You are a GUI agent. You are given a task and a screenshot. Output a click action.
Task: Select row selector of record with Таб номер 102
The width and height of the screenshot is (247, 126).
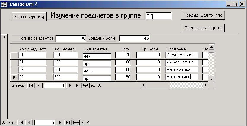[x=14, y=63]
